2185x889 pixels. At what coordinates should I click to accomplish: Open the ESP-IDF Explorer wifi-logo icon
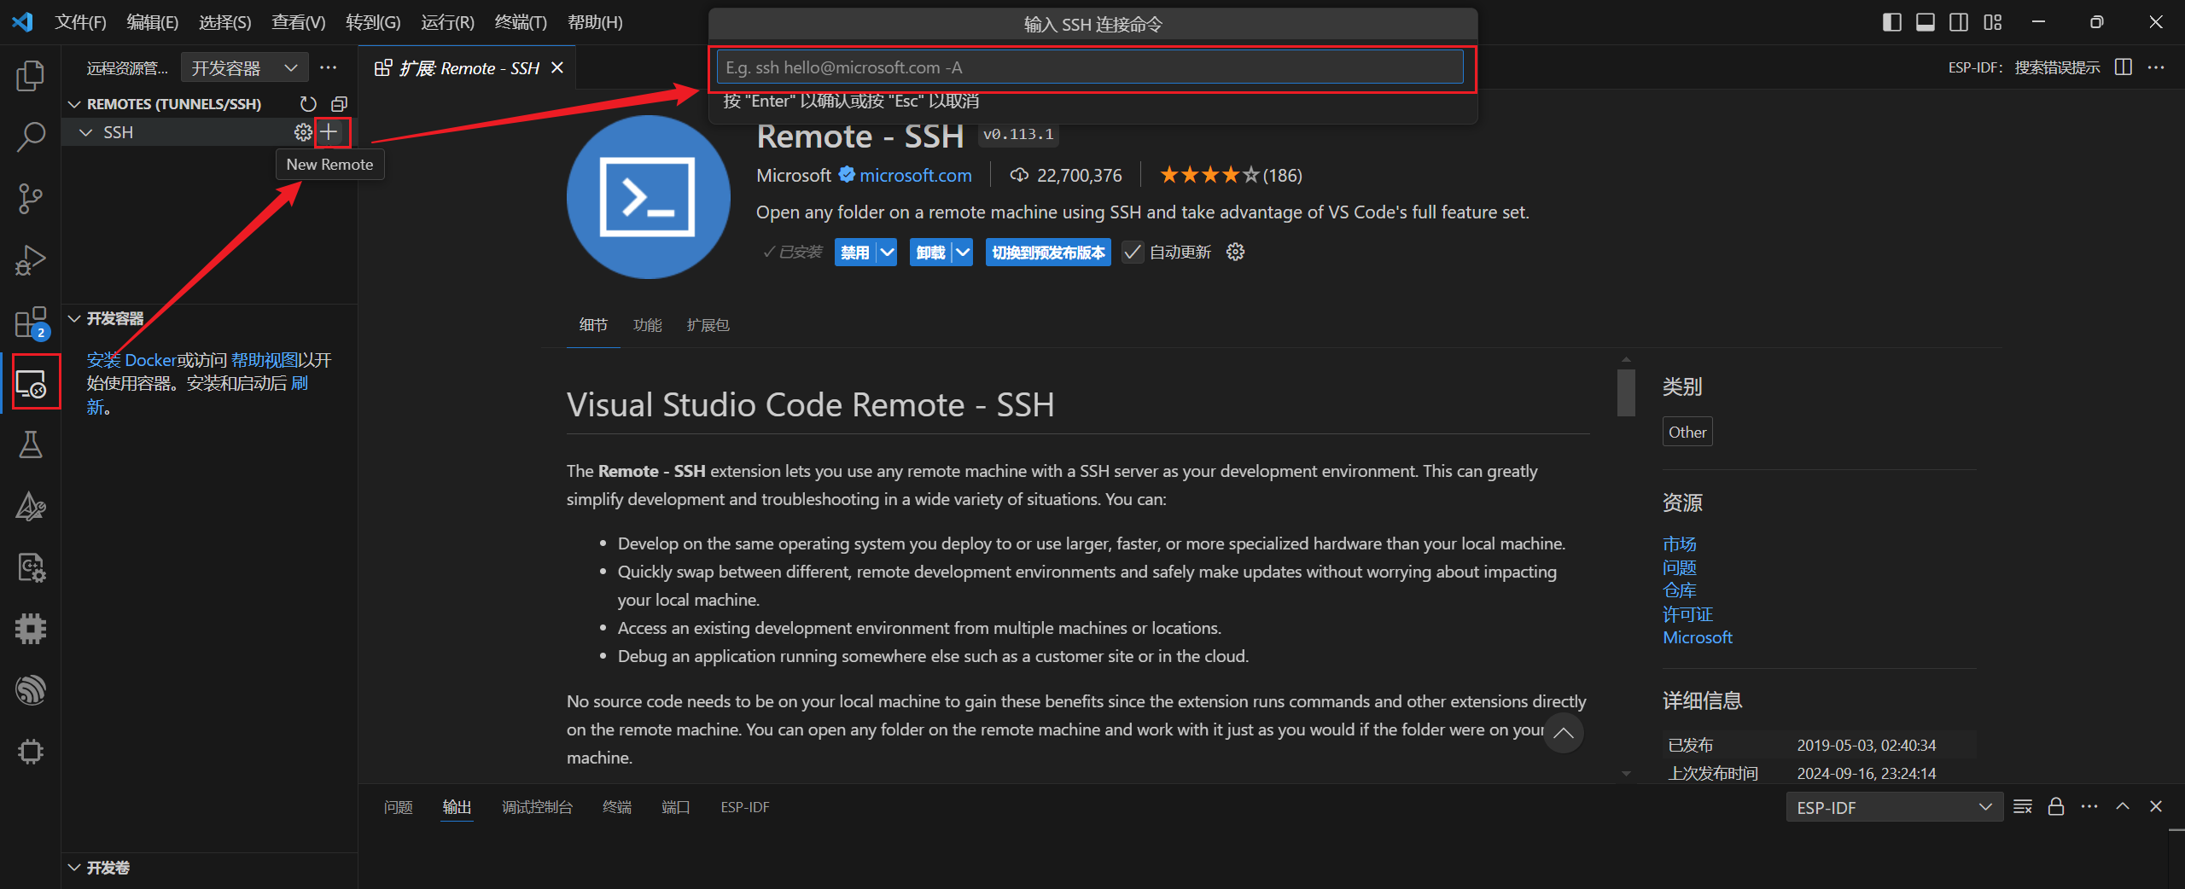pyautogui.click(x=31, y=690)
